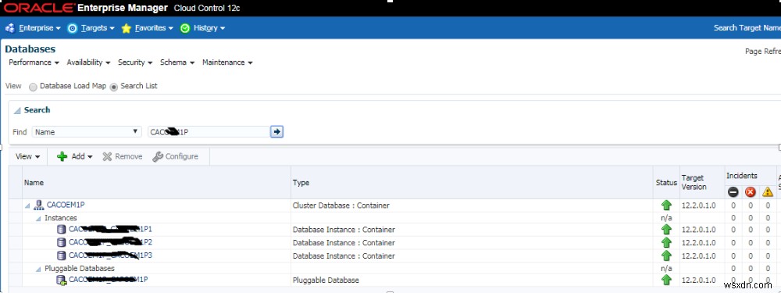The width and height of the screenshot is (781, 293).
Task: Collapse the Instances tree node
Action: pyautogui.click(x=38, y=218)
